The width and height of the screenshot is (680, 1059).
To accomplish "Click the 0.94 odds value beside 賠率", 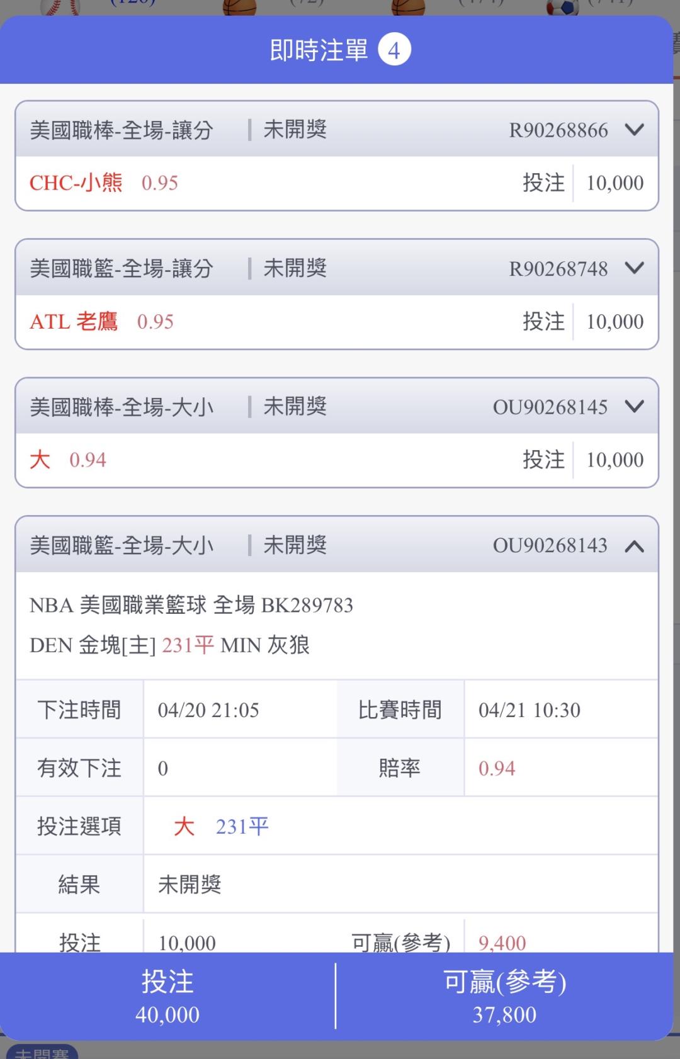I will (497, 768).
